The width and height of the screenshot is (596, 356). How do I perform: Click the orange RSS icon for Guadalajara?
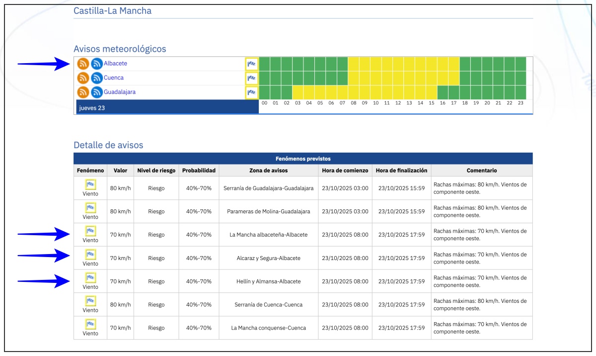click(83, 92)
